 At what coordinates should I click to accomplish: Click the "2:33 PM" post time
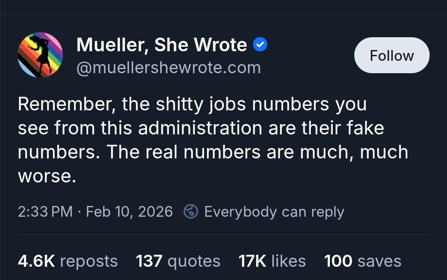[46, 212]
